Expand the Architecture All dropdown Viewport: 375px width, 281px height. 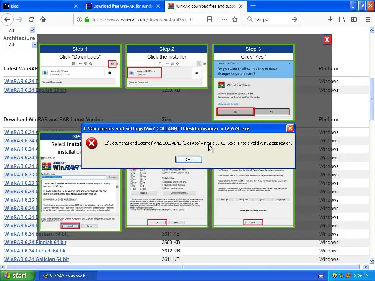(x=23, y=45)
